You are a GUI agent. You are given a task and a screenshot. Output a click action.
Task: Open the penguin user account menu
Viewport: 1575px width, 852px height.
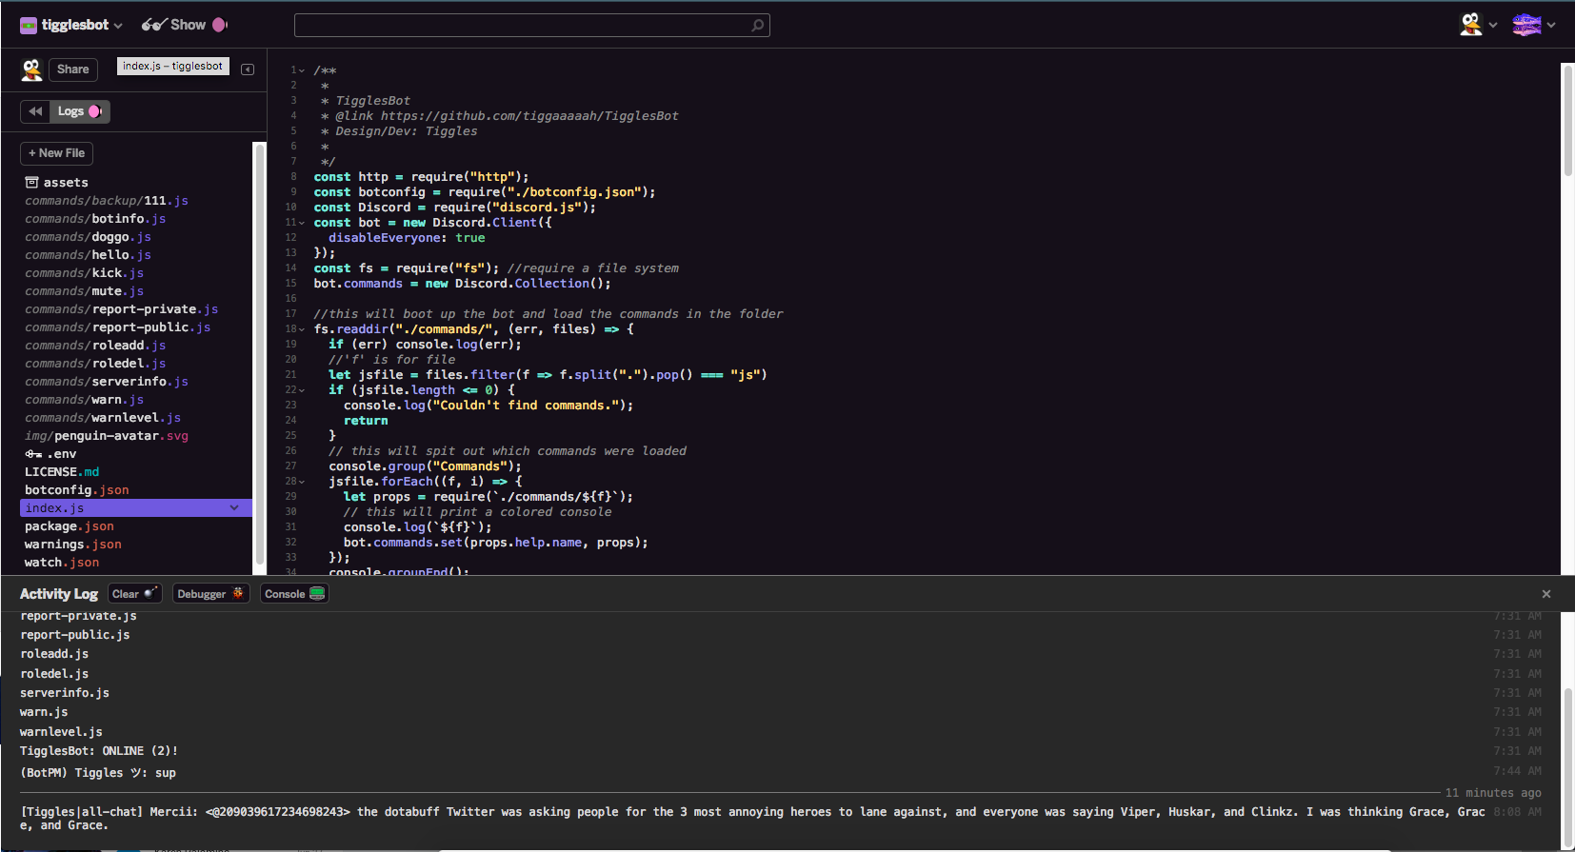pyautogui.click(x=1478, y=25)
